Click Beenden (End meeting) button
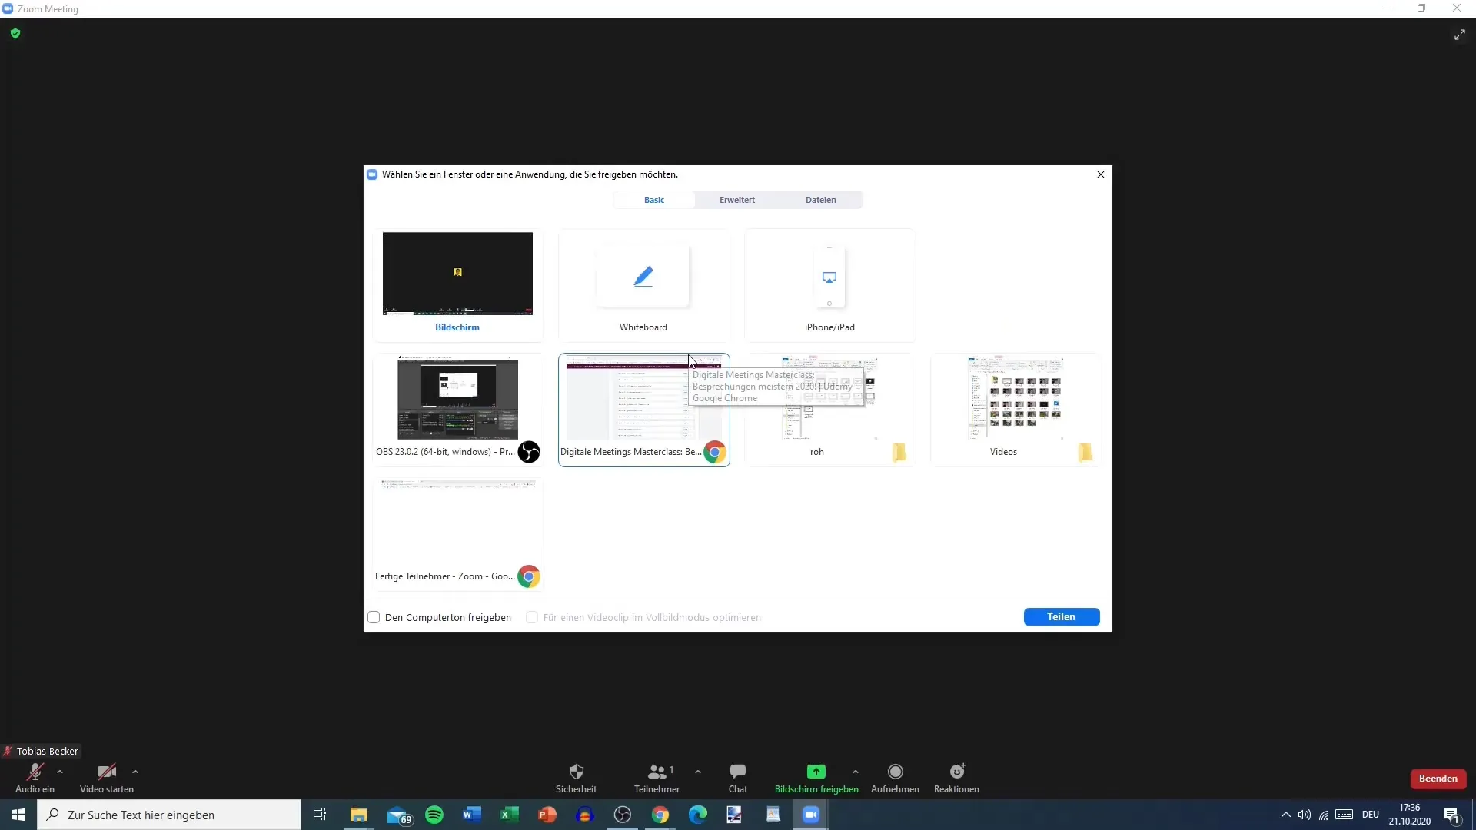 [x=1438, y=777]
